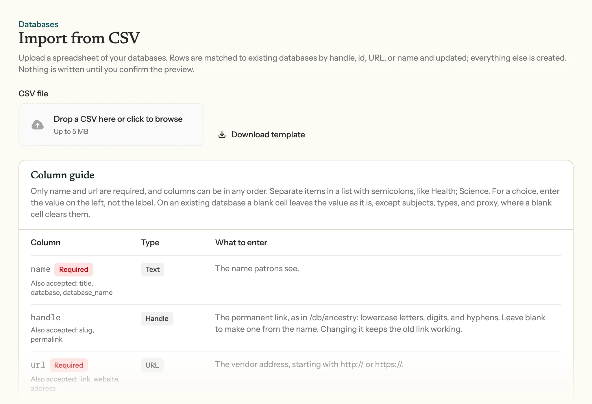Click the url column label

(38, 365)
